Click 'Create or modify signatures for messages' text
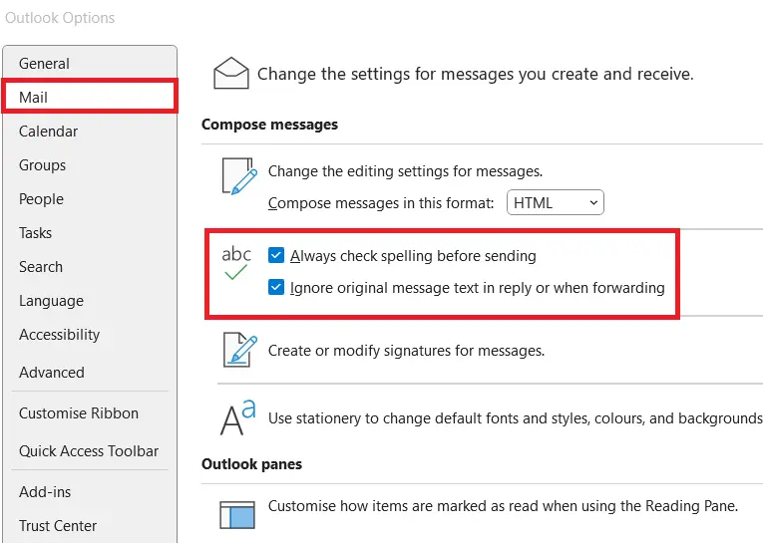 click(406, 351)
